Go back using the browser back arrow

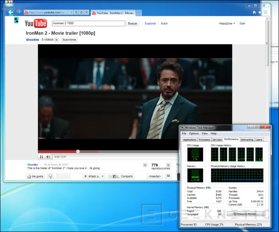[11, 12]
